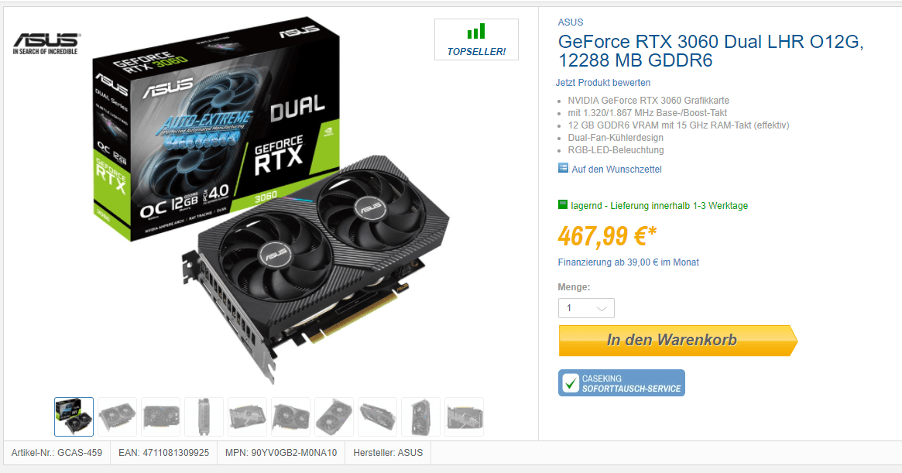Click the GeForce RTX 3060 Dual product title

[711, 50]
